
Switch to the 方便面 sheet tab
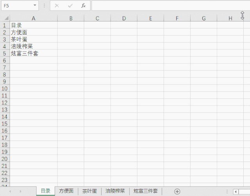click(66, 191)
